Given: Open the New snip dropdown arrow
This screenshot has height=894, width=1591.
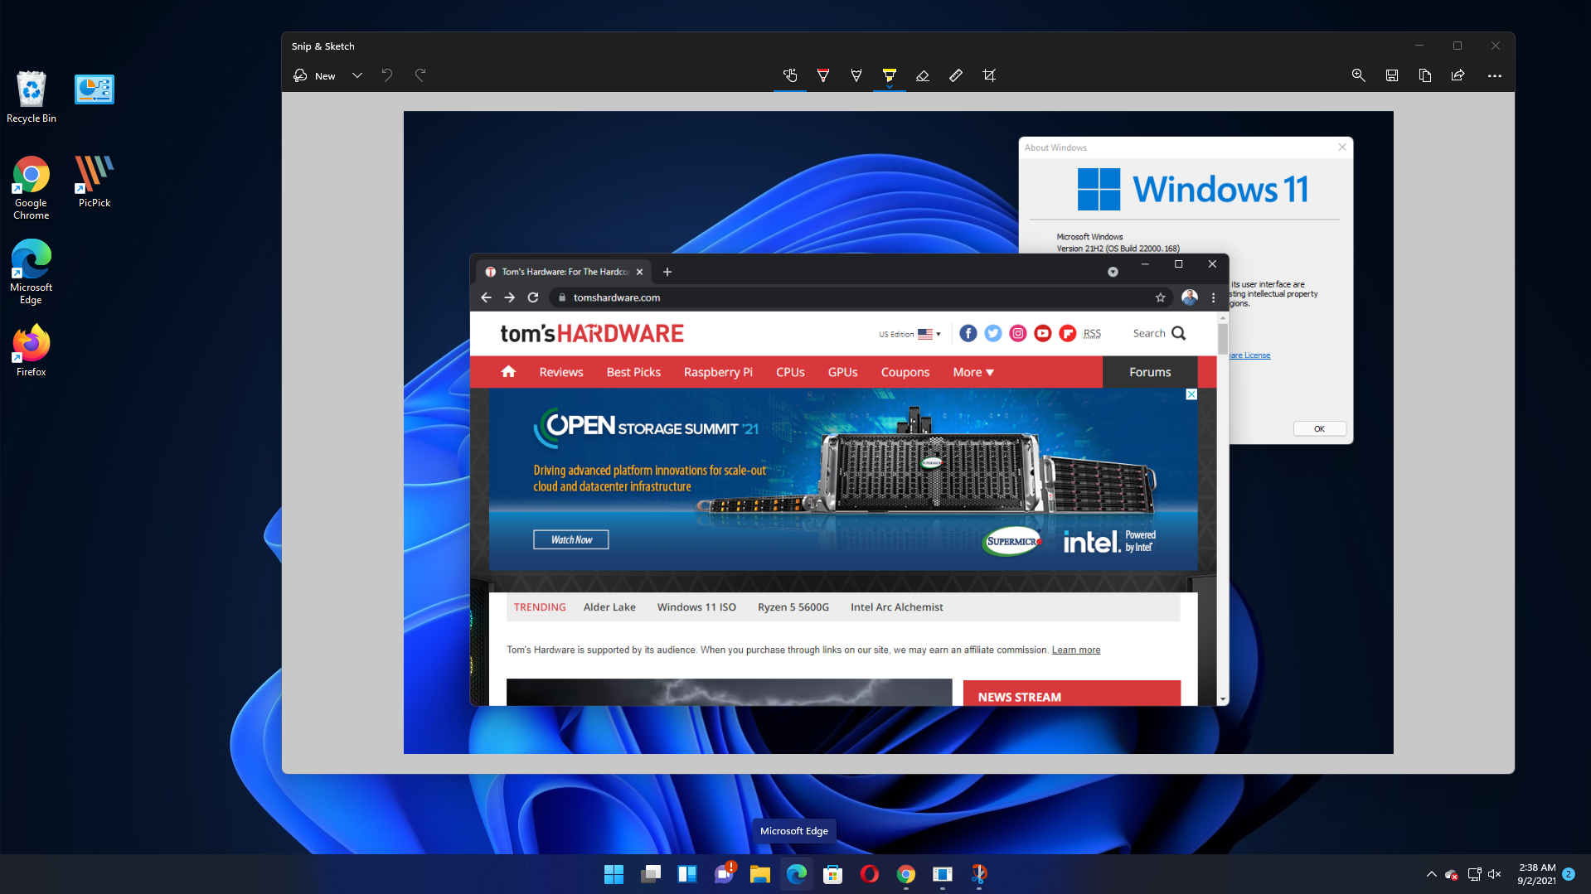Looking at the screenshot, I should (357, 75).
